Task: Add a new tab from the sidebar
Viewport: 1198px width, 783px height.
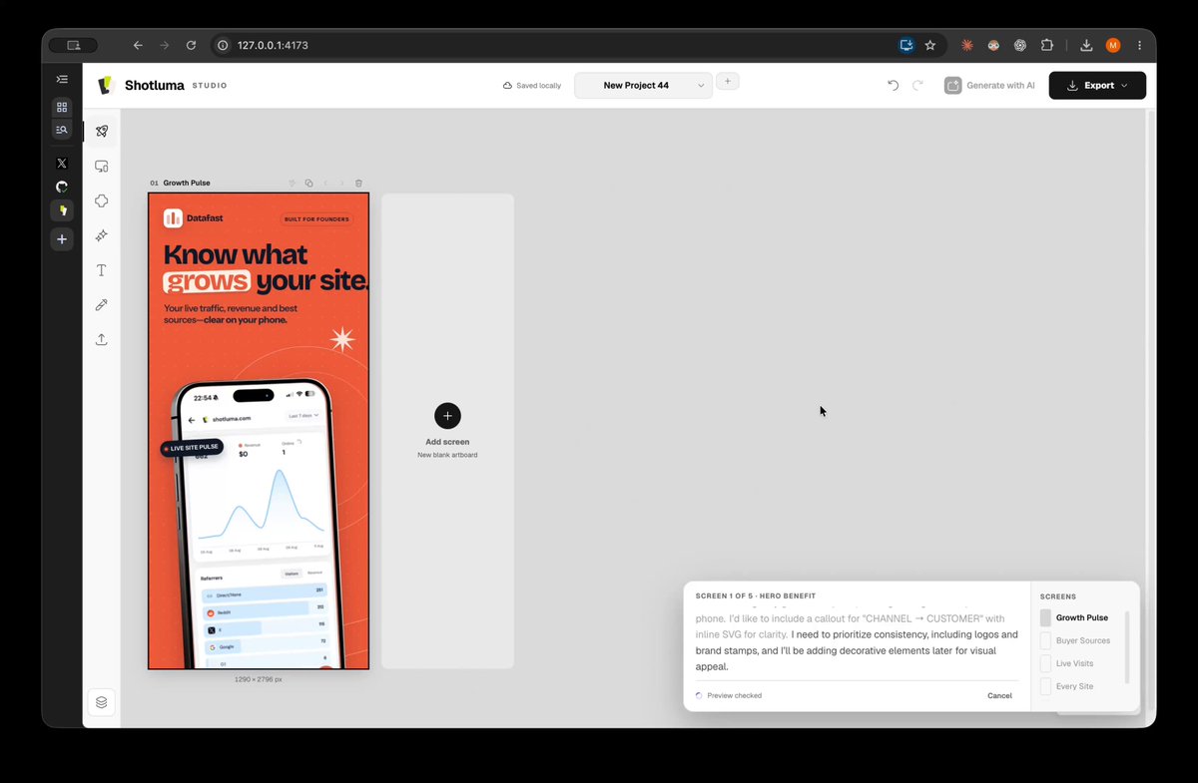Action: tap(62, 239)
